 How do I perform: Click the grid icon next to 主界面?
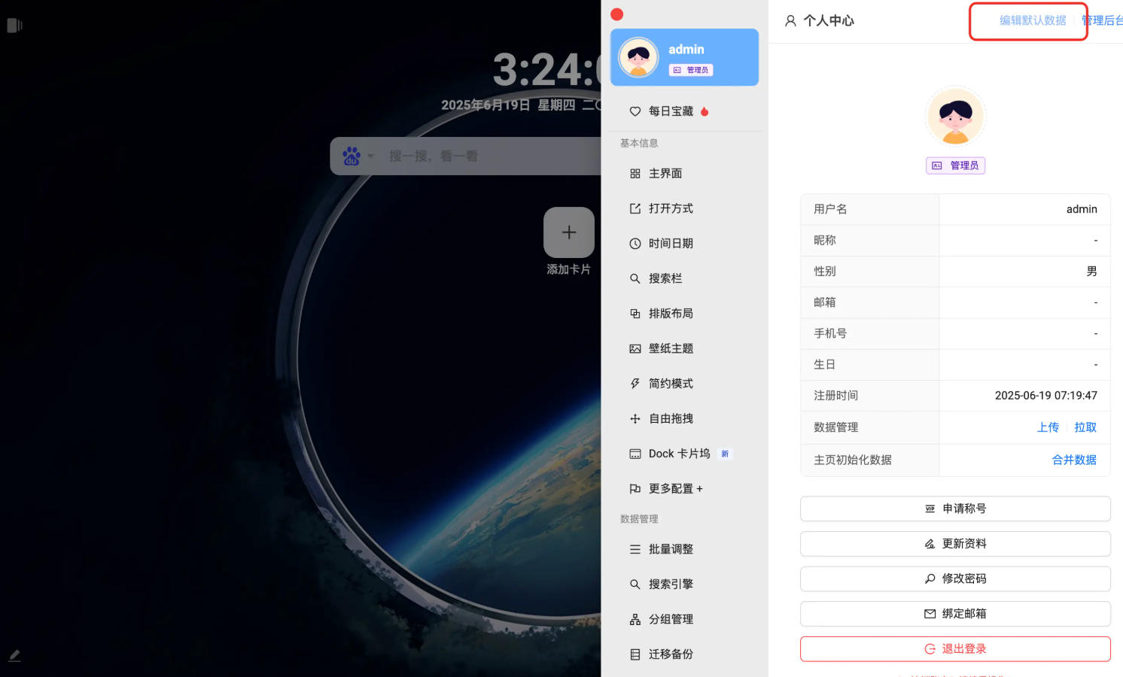point(635,174)
